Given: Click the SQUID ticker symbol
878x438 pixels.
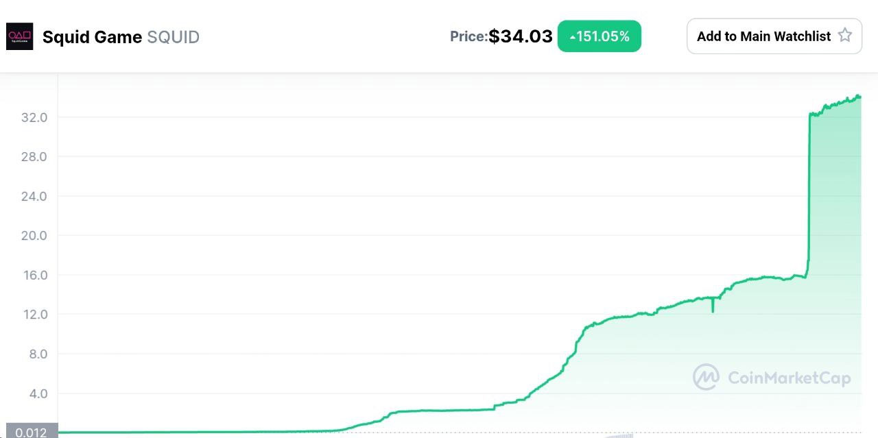Looking at the screenshot, I should (174, 37).
